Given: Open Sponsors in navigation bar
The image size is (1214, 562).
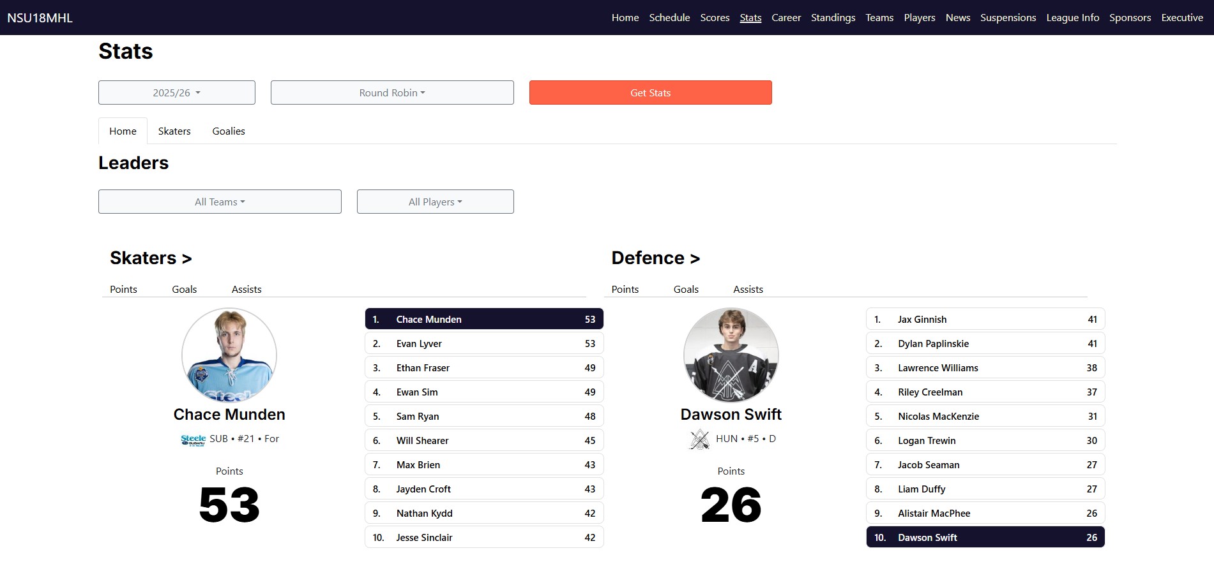Looking at the screenshot, I should pos(1130,18).
